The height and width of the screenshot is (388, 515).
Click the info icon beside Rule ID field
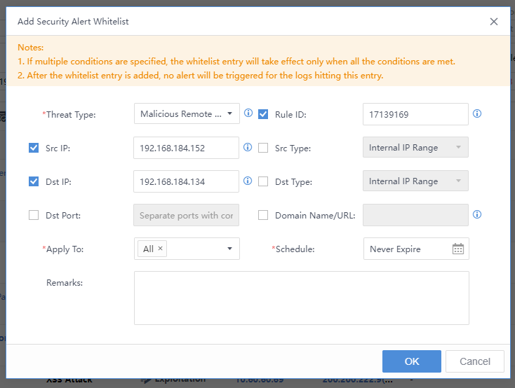click(x=477, y=113)
